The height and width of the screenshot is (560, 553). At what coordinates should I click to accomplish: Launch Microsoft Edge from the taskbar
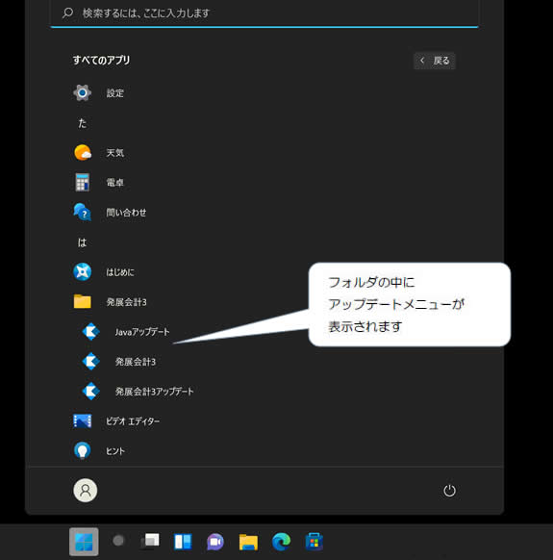pos(282,542)
